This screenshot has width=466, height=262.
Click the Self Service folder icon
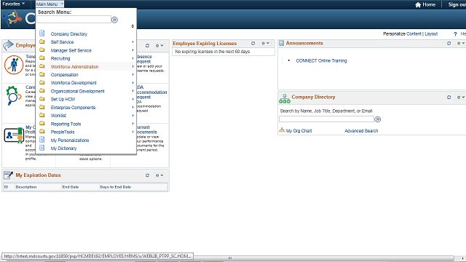(x=42, y=41)
